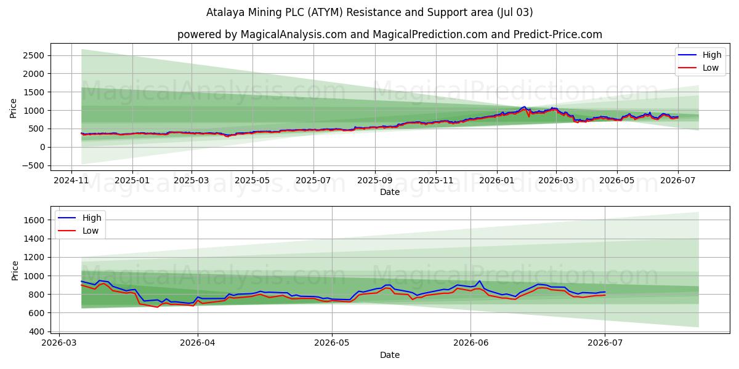Click the '2024-11' x-axis label in the top chart
739x369 pixels.
pos(71,181)
